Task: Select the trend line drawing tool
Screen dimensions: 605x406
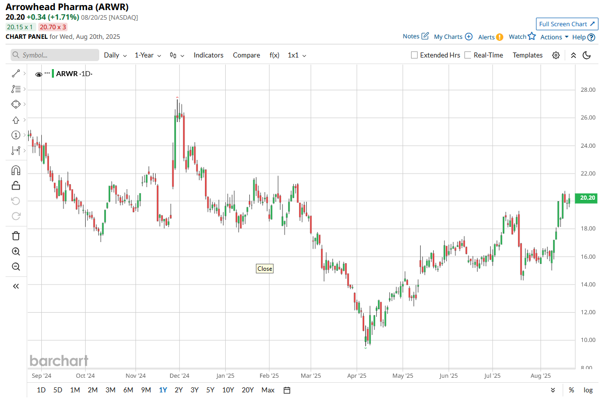Action: point(16,74)
